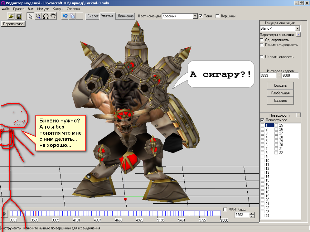310x232 pixels.
Task: Enable the МКИ checkbox
Action: point(225,209)
